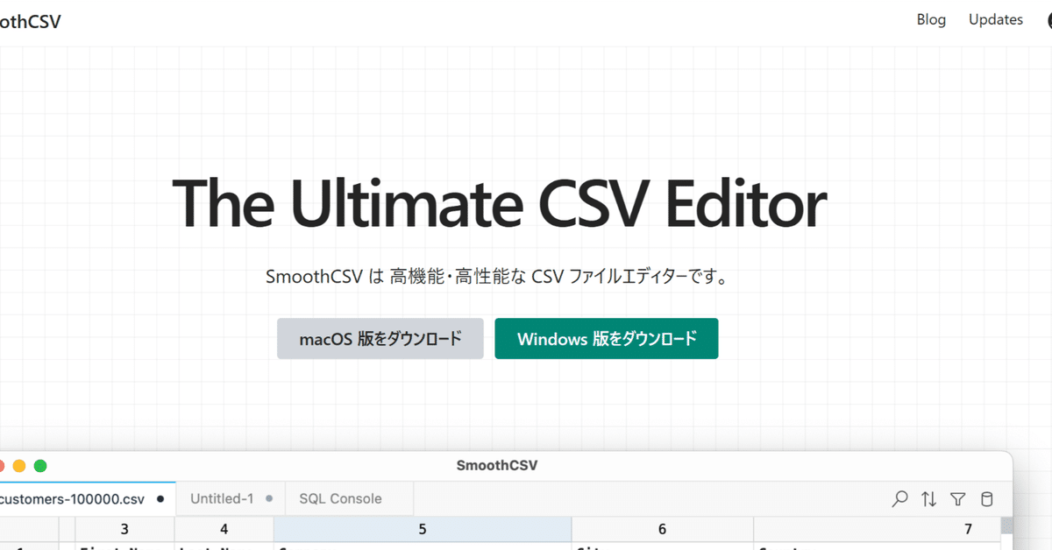The height and width of the screenshot is (550, 1052).
Task: Select column 5 header in the grid
Action: pos(422,529)
